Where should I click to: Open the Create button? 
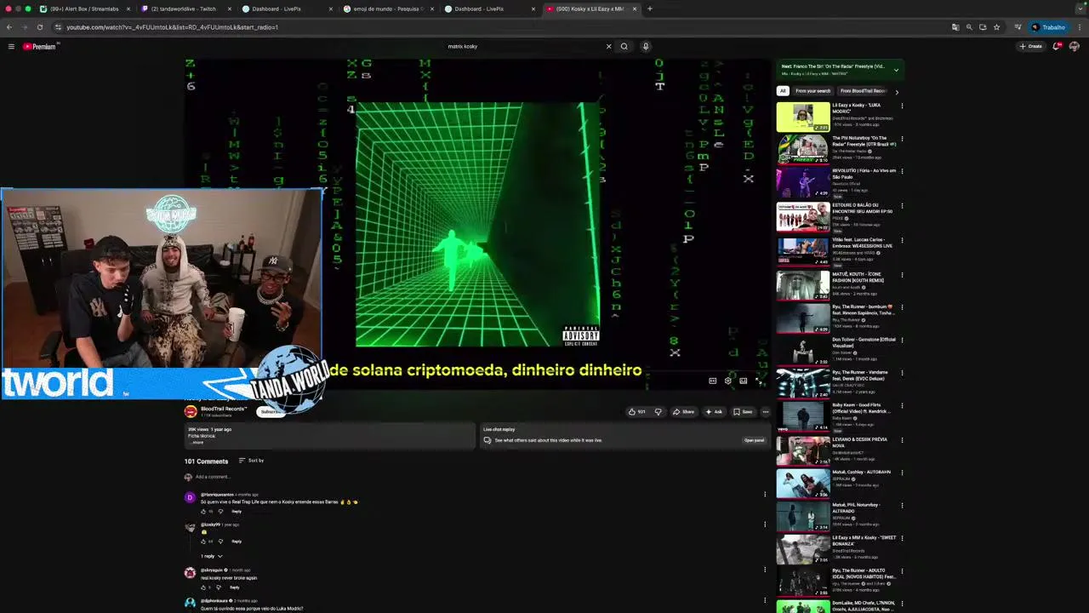click(x=1030, y=47)
